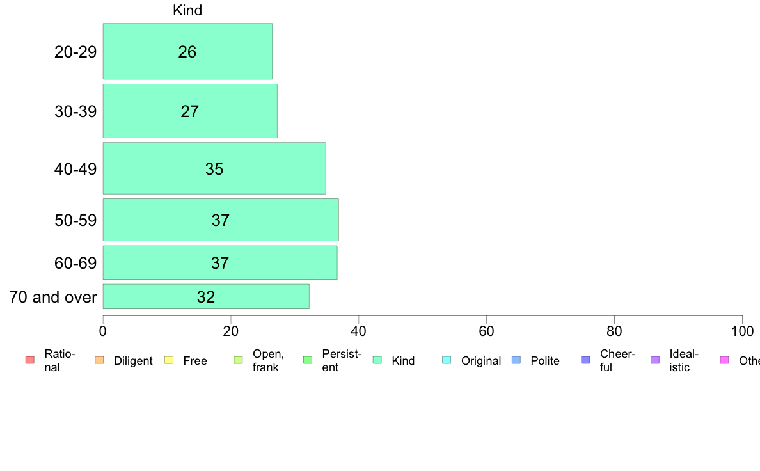Click the 40 tick on x-axis

coord(359,331)
